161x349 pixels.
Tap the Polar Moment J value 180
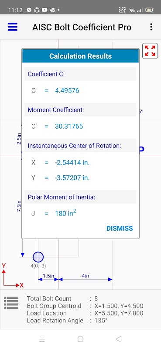coord(65,213)
